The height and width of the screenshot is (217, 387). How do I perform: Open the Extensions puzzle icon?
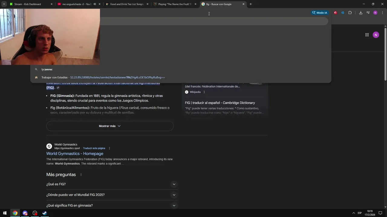click(x=350, y=13)
